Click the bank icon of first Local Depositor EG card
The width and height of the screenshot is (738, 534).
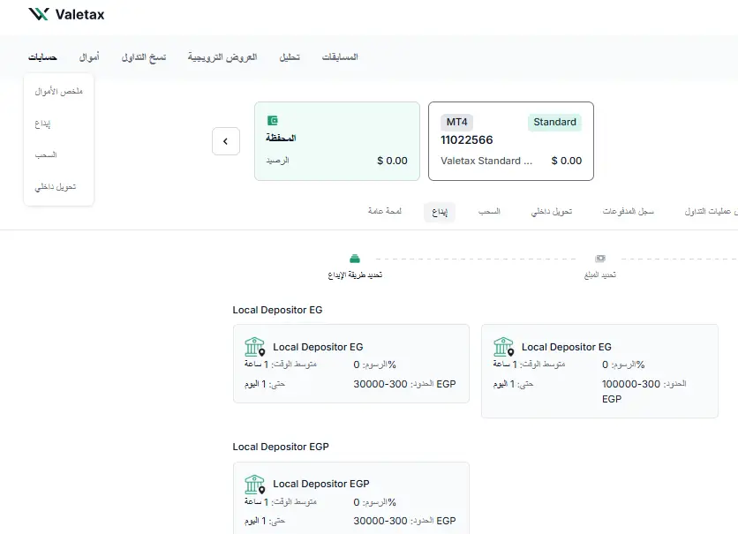click(254, 347)
